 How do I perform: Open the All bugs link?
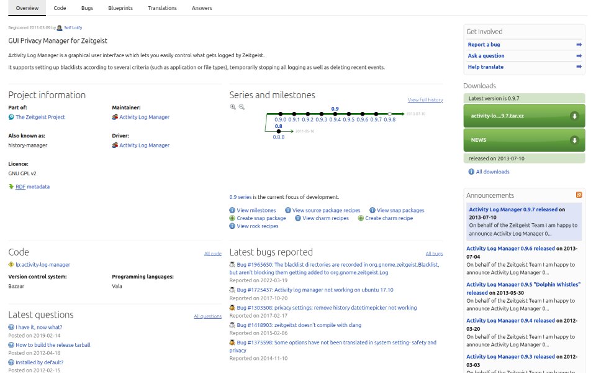point(434,254)
